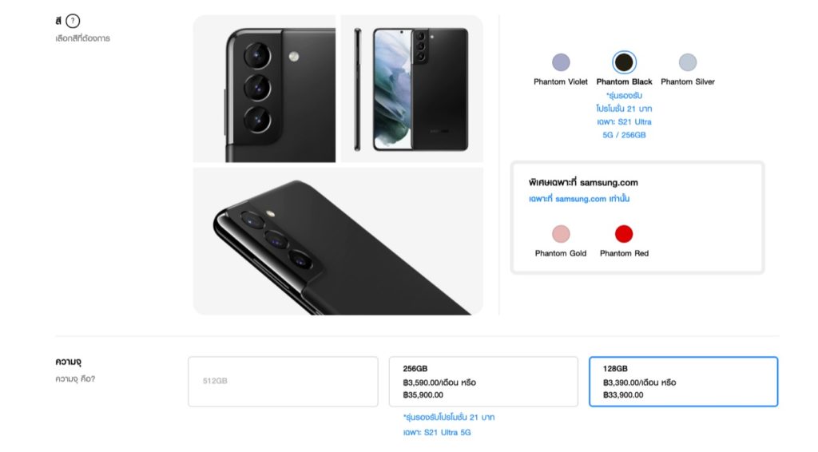
Task: Click the Phantom Gold label text
Action: pyautogui.click(x=561, y=253)
